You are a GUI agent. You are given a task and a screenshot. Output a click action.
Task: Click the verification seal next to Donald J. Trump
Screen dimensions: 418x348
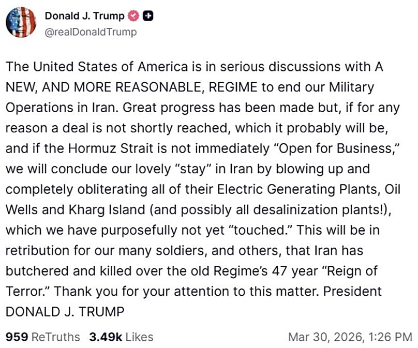(x=134, y=16)
